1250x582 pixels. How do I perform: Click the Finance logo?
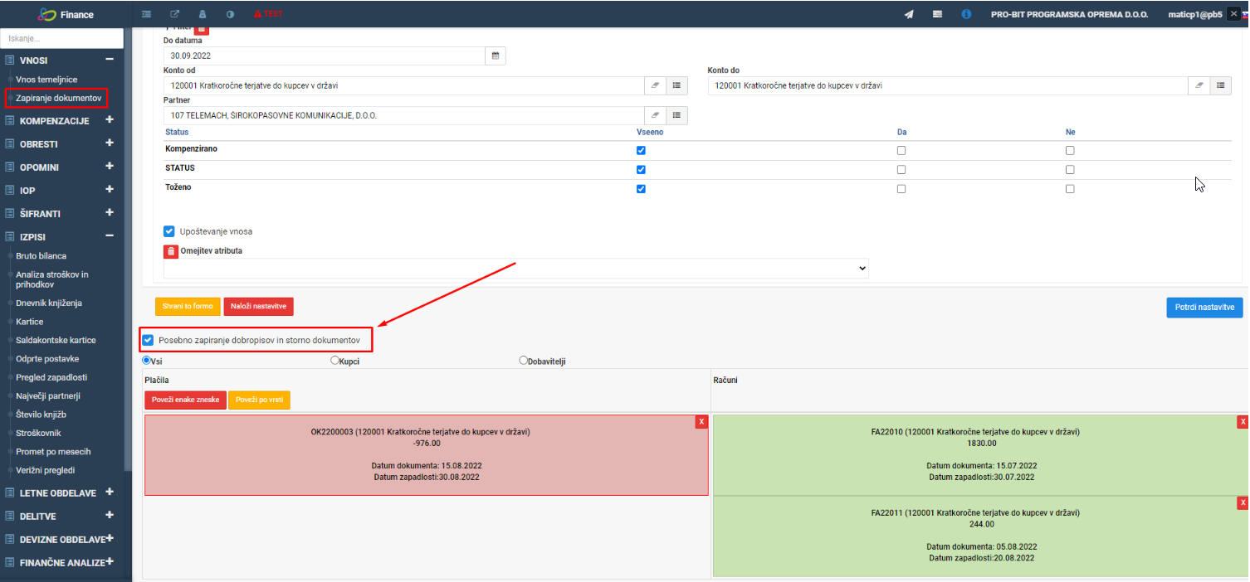(66, 14)
